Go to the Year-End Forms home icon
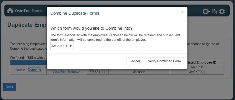The height and width of the screenshot is (100, 235). point(10,11)
